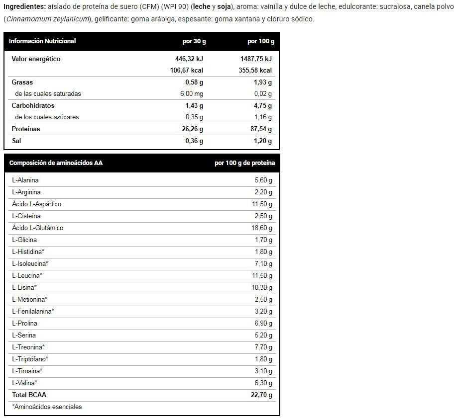Click the 'Valor energético' row label
This screenshot has width=456, height=418.
pyautogui.click(x=36, y=59)
